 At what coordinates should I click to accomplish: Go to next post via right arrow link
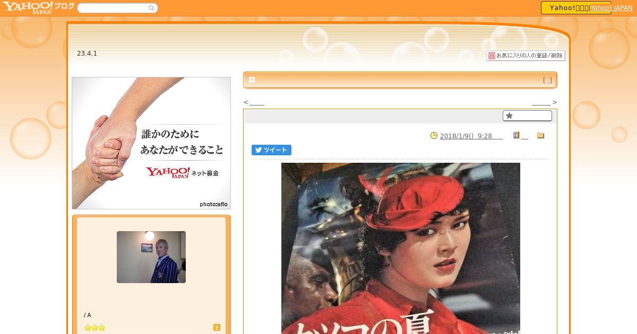pyautogui.click(x=544, y=102)
